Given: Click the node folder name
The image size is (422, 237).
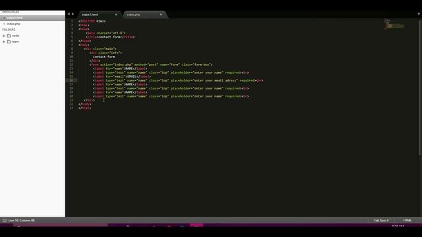Looking at the screenshot, I should [x=16, y=36].
